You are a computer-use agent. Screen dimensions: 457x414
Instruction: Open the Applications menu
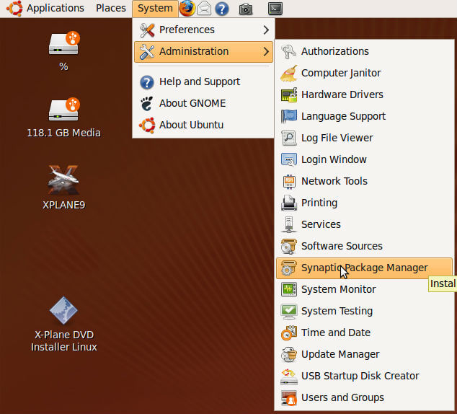[x=56, y=8]
